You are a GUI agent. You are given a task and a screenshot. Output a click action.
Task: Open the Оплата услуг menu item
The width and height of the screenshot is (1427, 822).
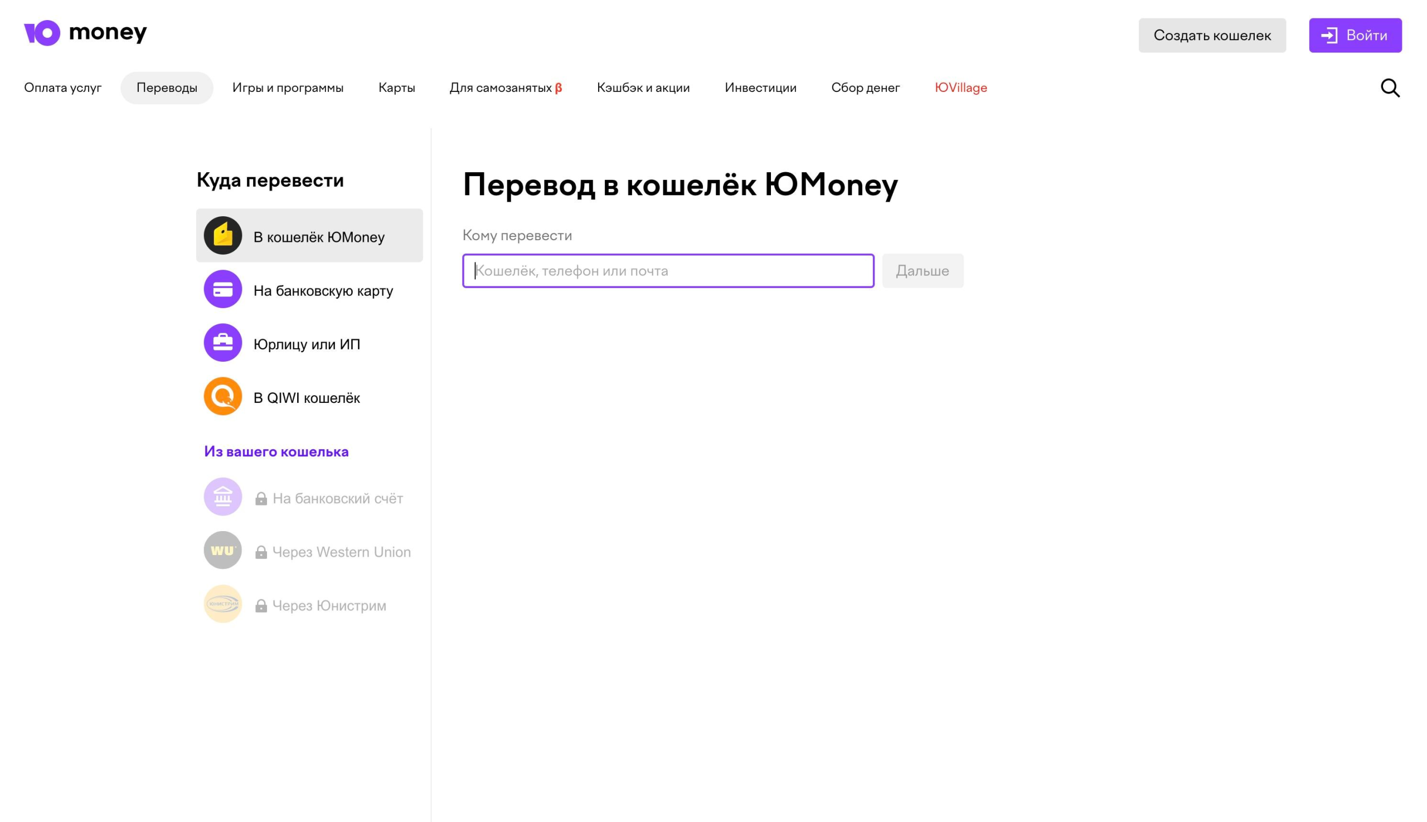[62, 87]
